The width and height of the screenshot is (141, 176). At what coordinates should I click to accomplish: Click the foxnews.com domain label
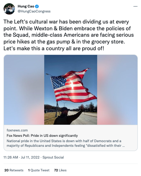click(17, 130)
